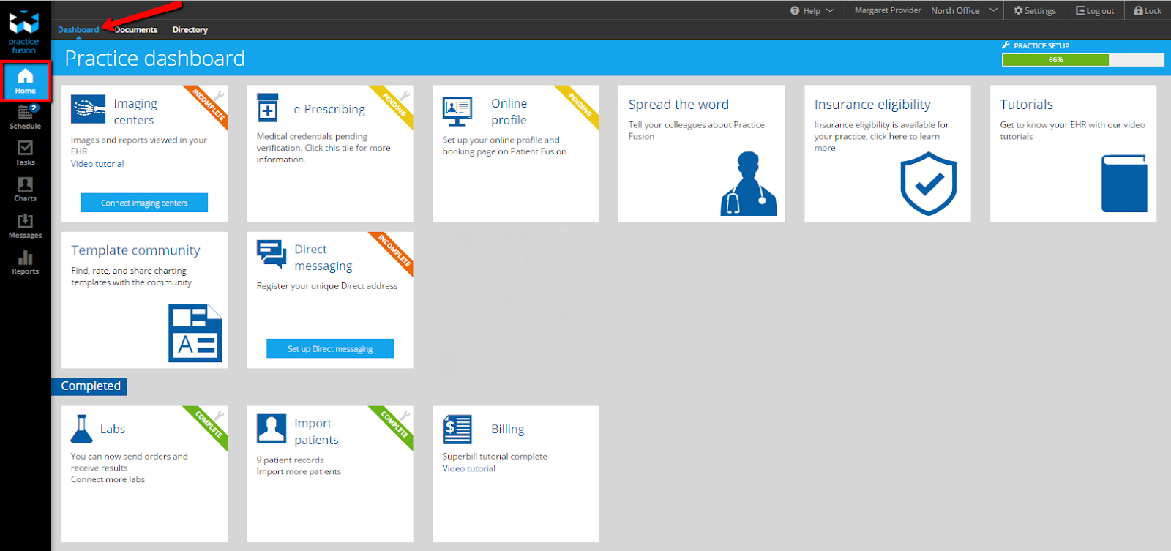Click the Template community document icon
Viewport: 1171px width, 551px height.
pyautogui.click(x=195, y=333)
